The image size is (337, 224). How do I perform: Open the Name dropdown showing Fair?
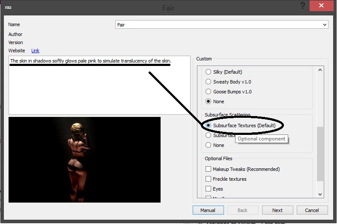click(221, 25)
